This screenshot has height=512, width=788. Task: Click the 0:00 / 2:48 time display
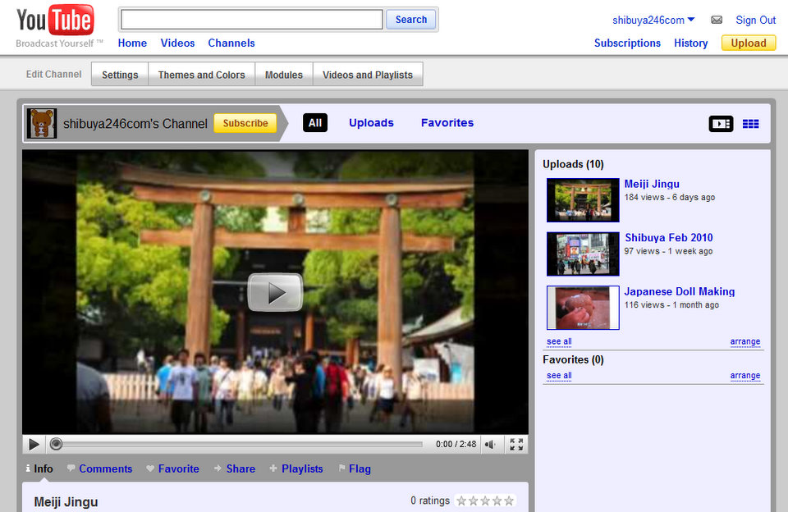[456, 444]
